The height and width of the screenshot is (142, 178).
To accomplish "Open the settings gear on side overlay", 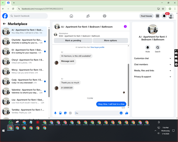I will pyautogui.click(x=176, y=64).
